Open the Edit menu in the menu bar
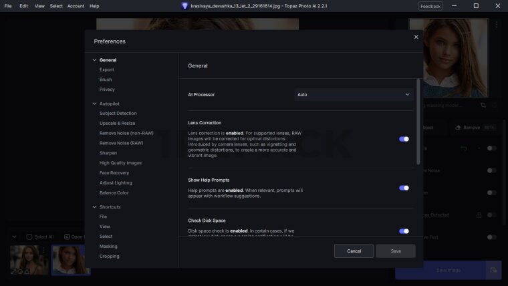This screenshot has height=286, width=508. click(23, 6)
